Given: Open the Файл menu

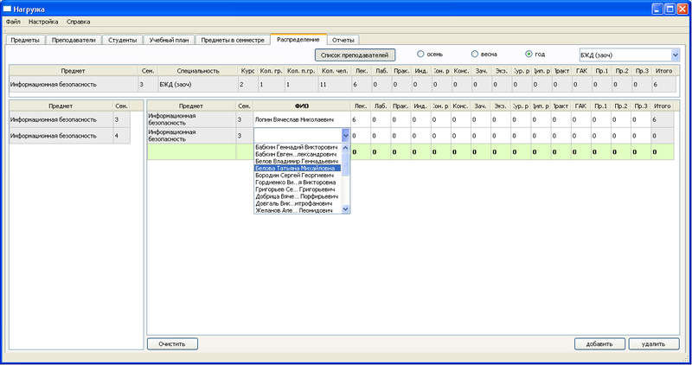Looking at the screenshot, I should point(13,22).
